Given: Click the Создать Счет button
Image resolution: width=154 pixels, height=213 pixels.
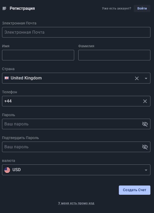Looking at the screenshot, I should point(134,190).
